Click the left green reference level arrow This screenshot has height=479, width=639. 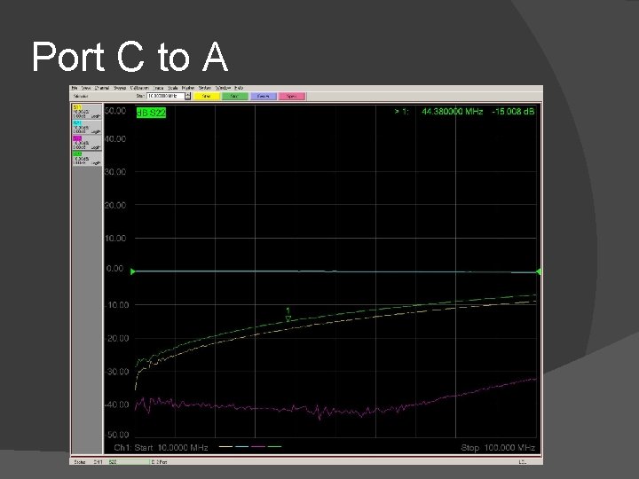pos(132,271)
